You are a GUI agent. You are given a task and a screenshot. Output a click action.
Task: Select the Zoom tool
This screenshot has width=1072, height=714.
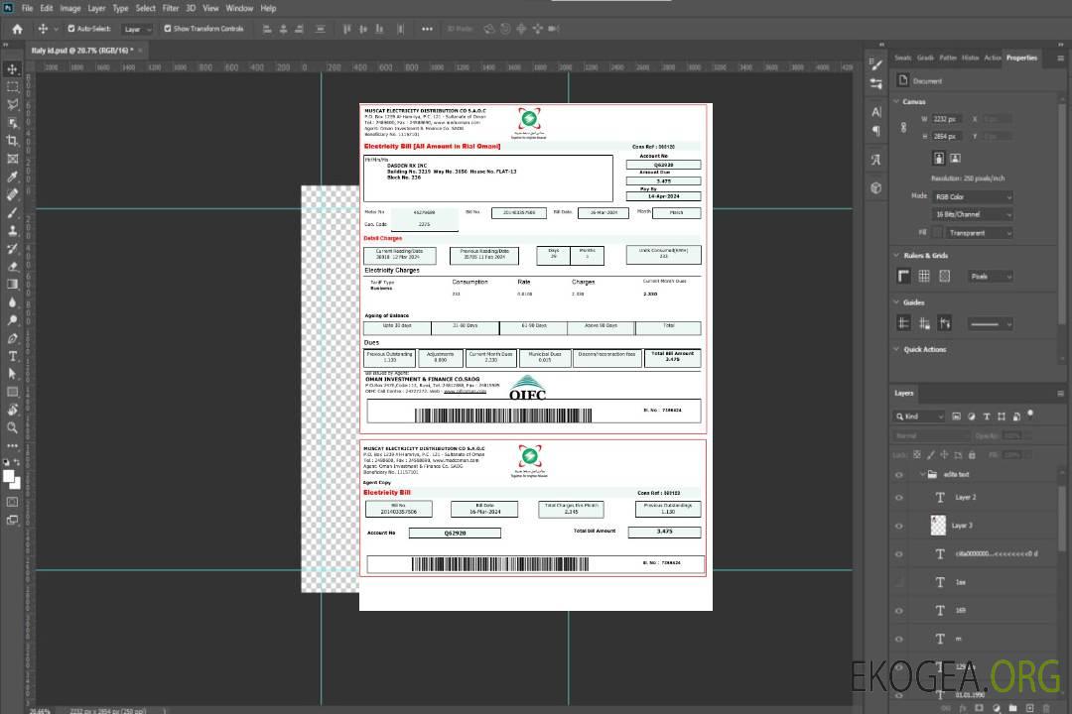[13, 427]
